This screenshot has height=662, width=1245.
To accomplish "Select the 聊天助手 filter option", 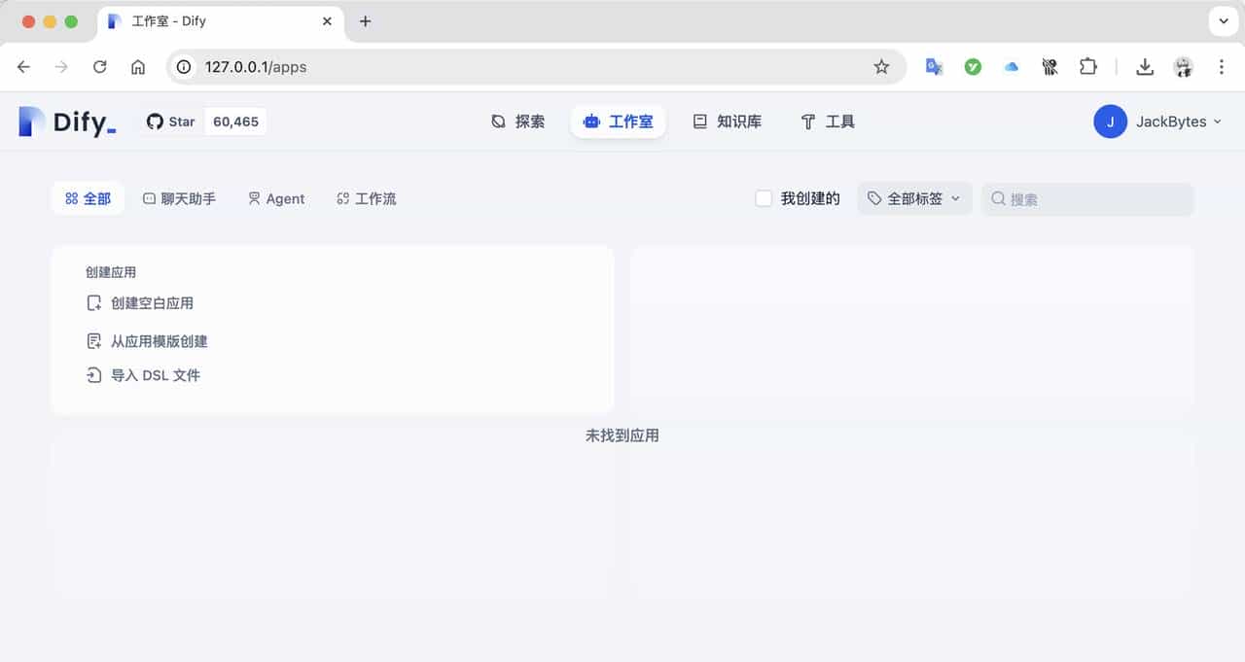I will pos(179,198).
